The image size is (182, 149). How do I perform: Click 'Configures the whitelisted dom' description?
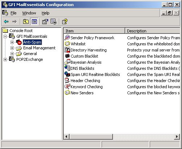tap(153, 44)
